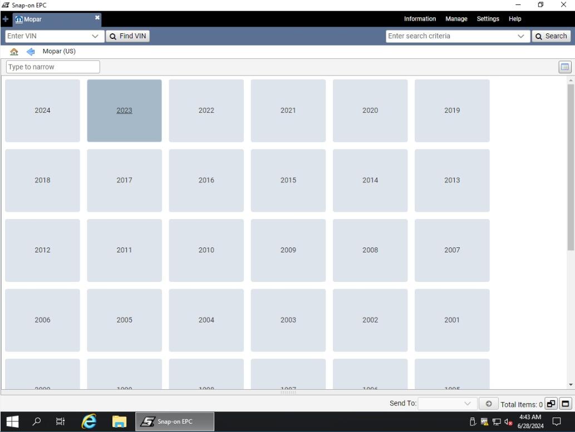Expand the Enter VIN dropdown arrow

click(95, 36)
